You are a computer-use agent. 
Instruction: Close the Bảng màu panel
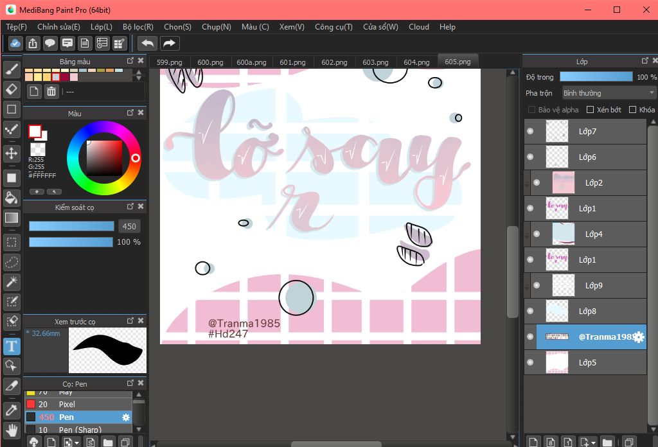pyautogui.click(x=141, y=61)
